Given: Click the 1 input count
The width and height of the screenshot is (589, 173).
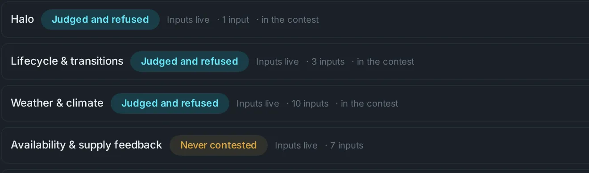Looking at the screenshot, I should pyautogui.click(x=236, y=20).
